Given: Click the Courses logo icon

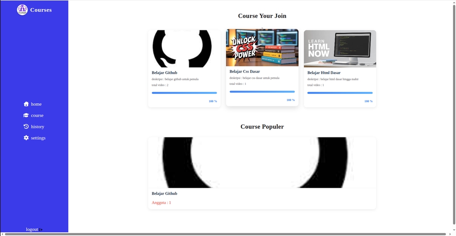Looking at the screenshot, I should [22, 10].
